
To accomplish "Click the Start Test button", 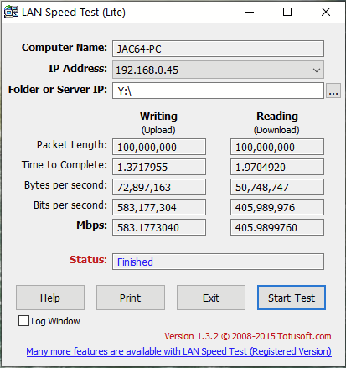I will point(292,298).
